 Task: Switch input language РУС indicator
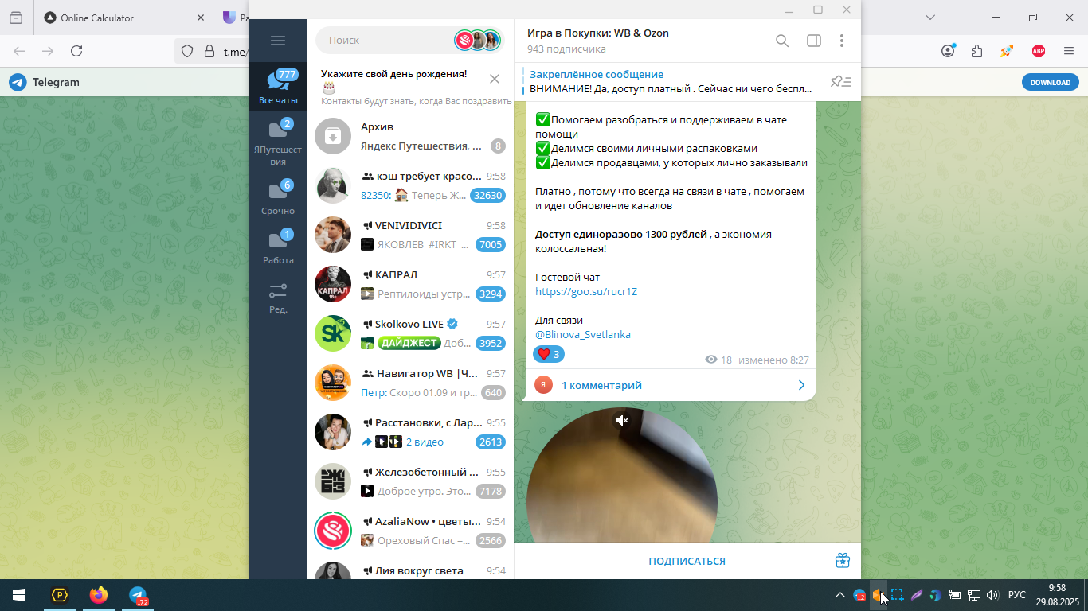(1017, 595)
